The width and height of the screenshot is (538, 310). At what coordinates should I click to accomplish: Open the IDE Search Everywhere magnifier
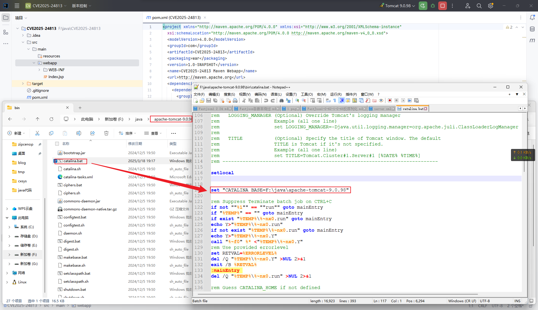tap(479, 6)
